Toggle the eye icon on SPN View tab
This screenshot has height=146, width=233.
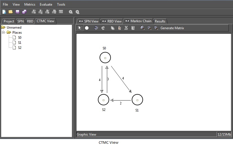[x=81, y=21]
